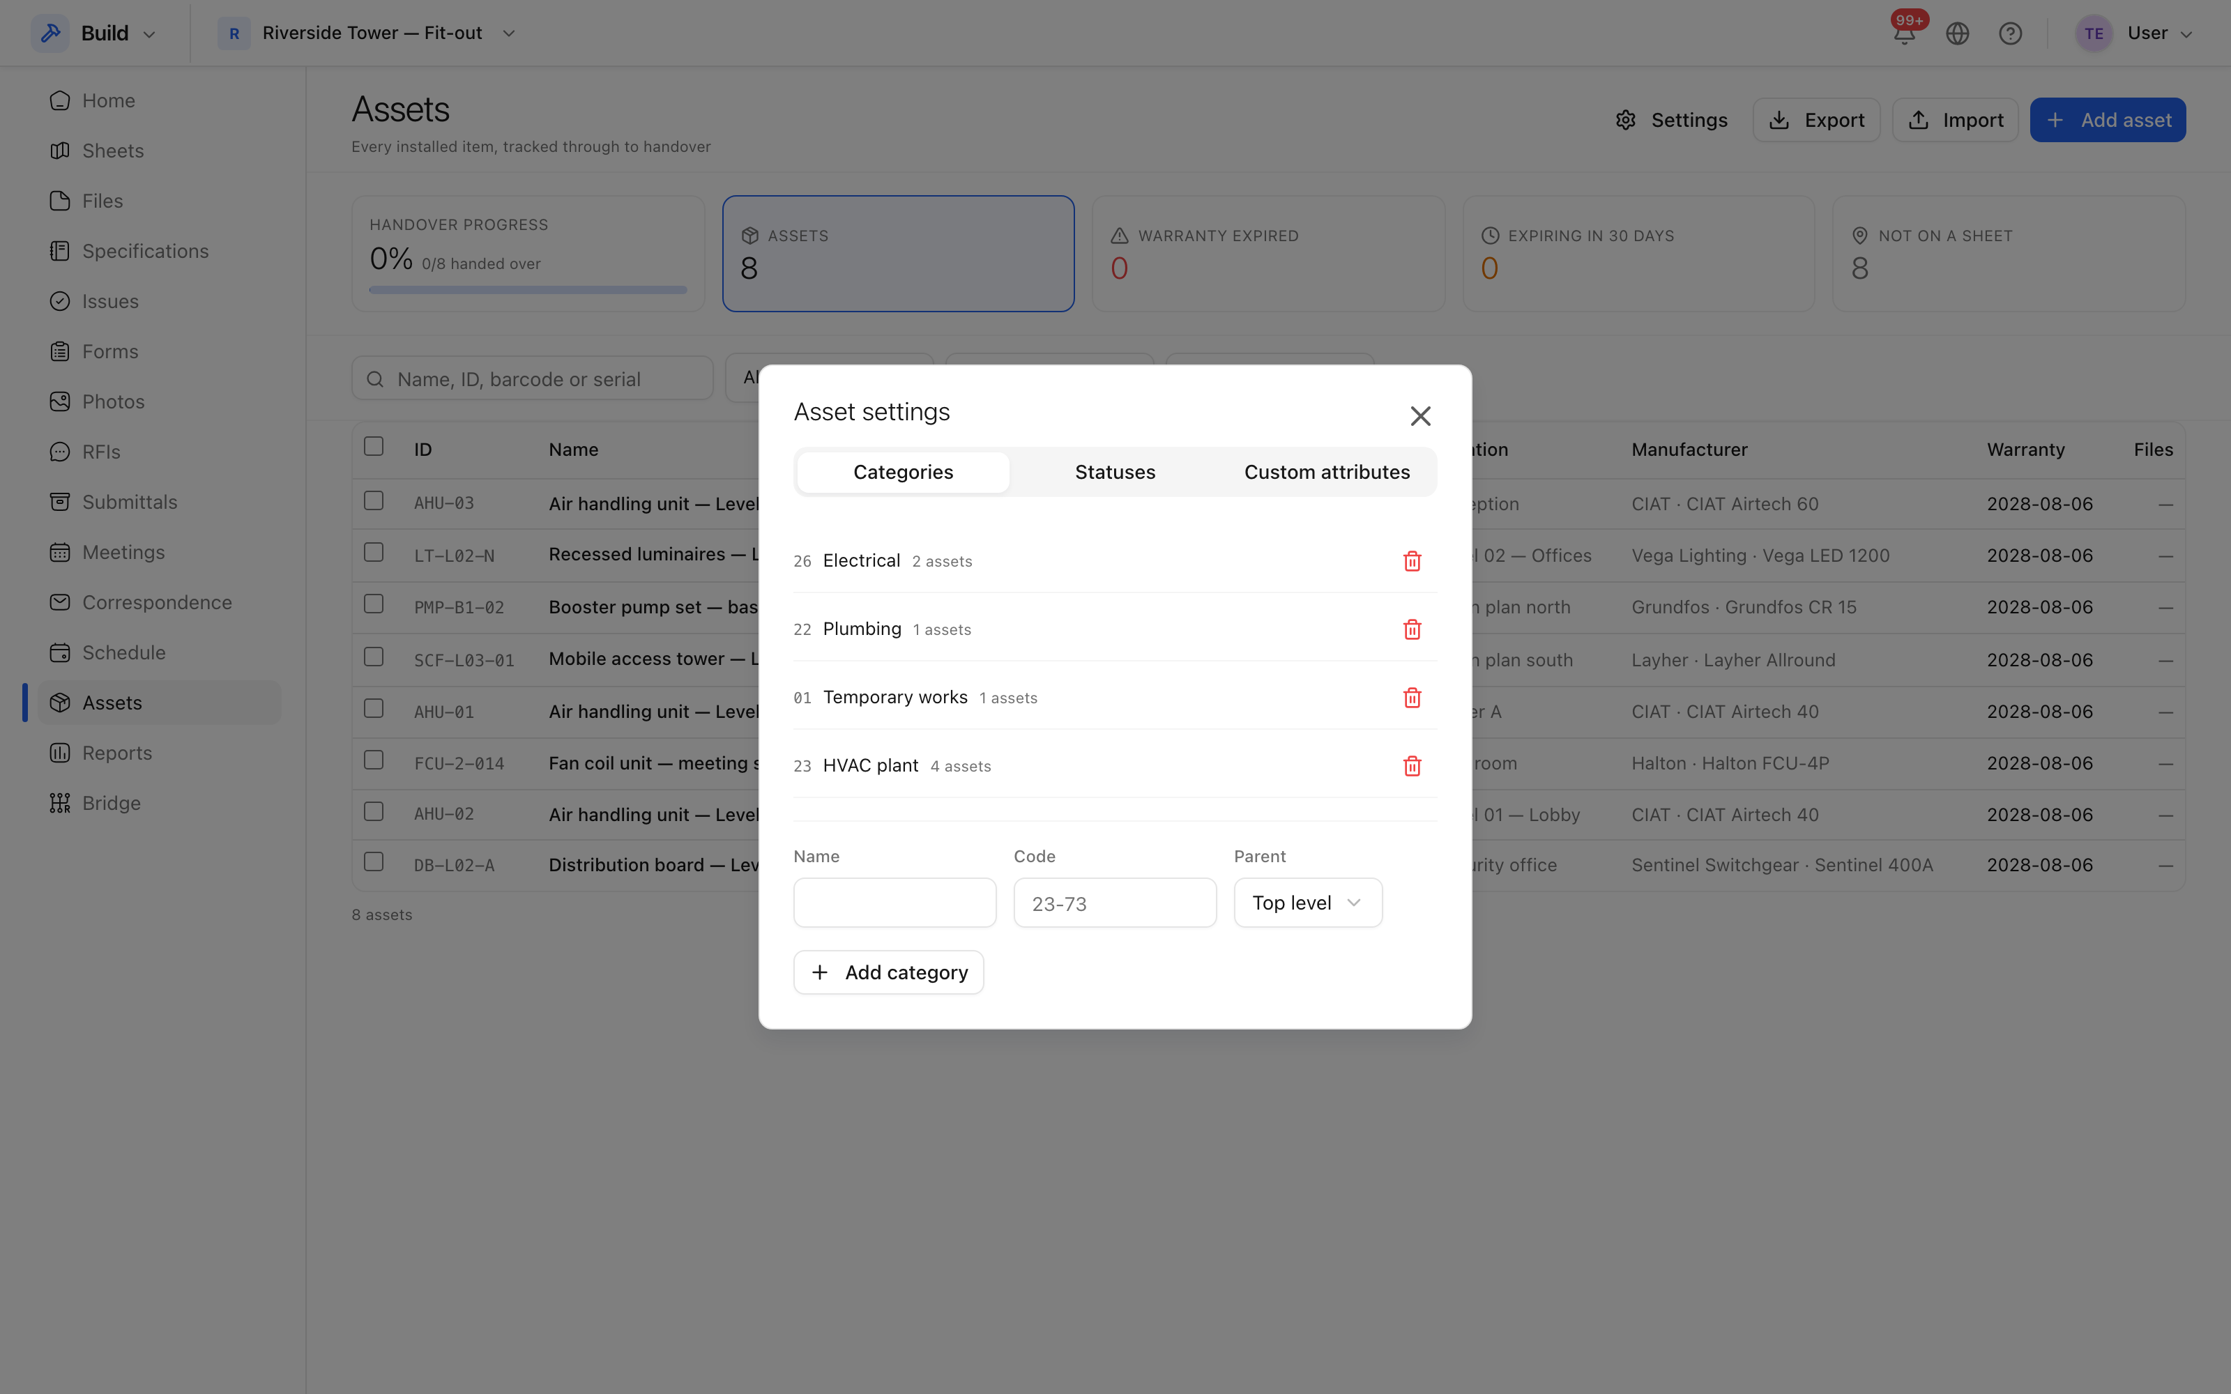Select the DB-L02-A row checkbox
This screenshot has width=2231, height=1394.
point(374,862)
